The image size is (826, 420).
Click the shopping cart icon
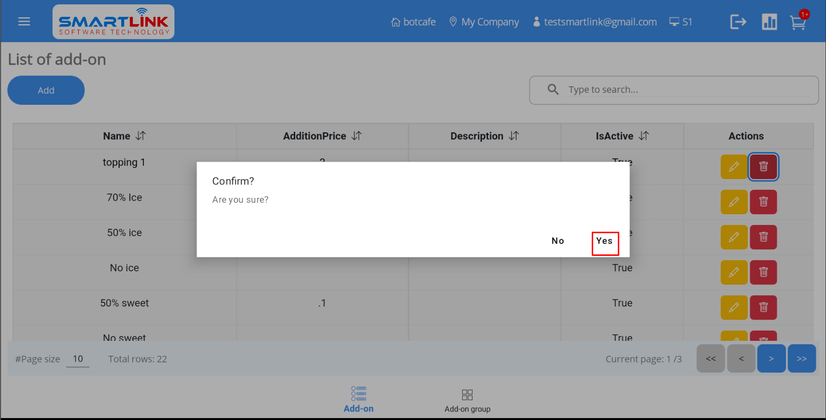point(798,22)
